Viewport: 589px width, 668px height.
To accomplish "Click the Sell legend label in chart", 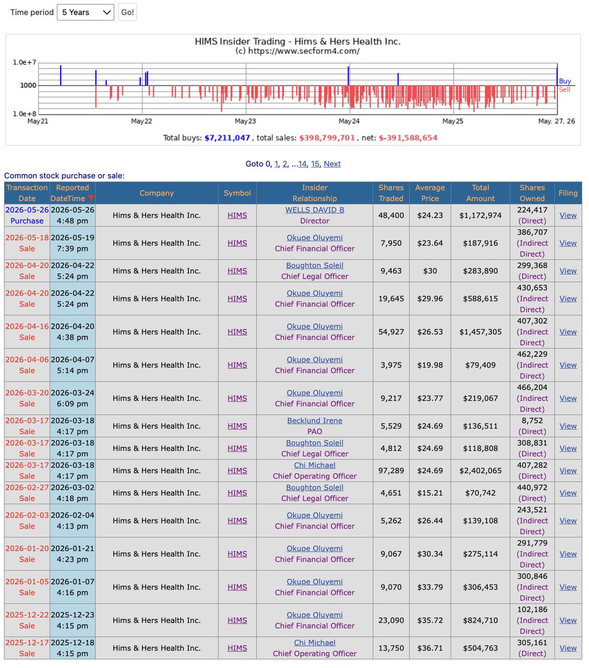I will tap(565, 89).
